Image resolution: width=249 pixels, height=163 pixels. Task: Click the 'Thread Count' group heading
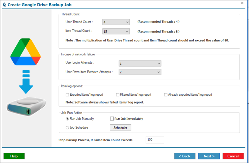click(70, 14)
